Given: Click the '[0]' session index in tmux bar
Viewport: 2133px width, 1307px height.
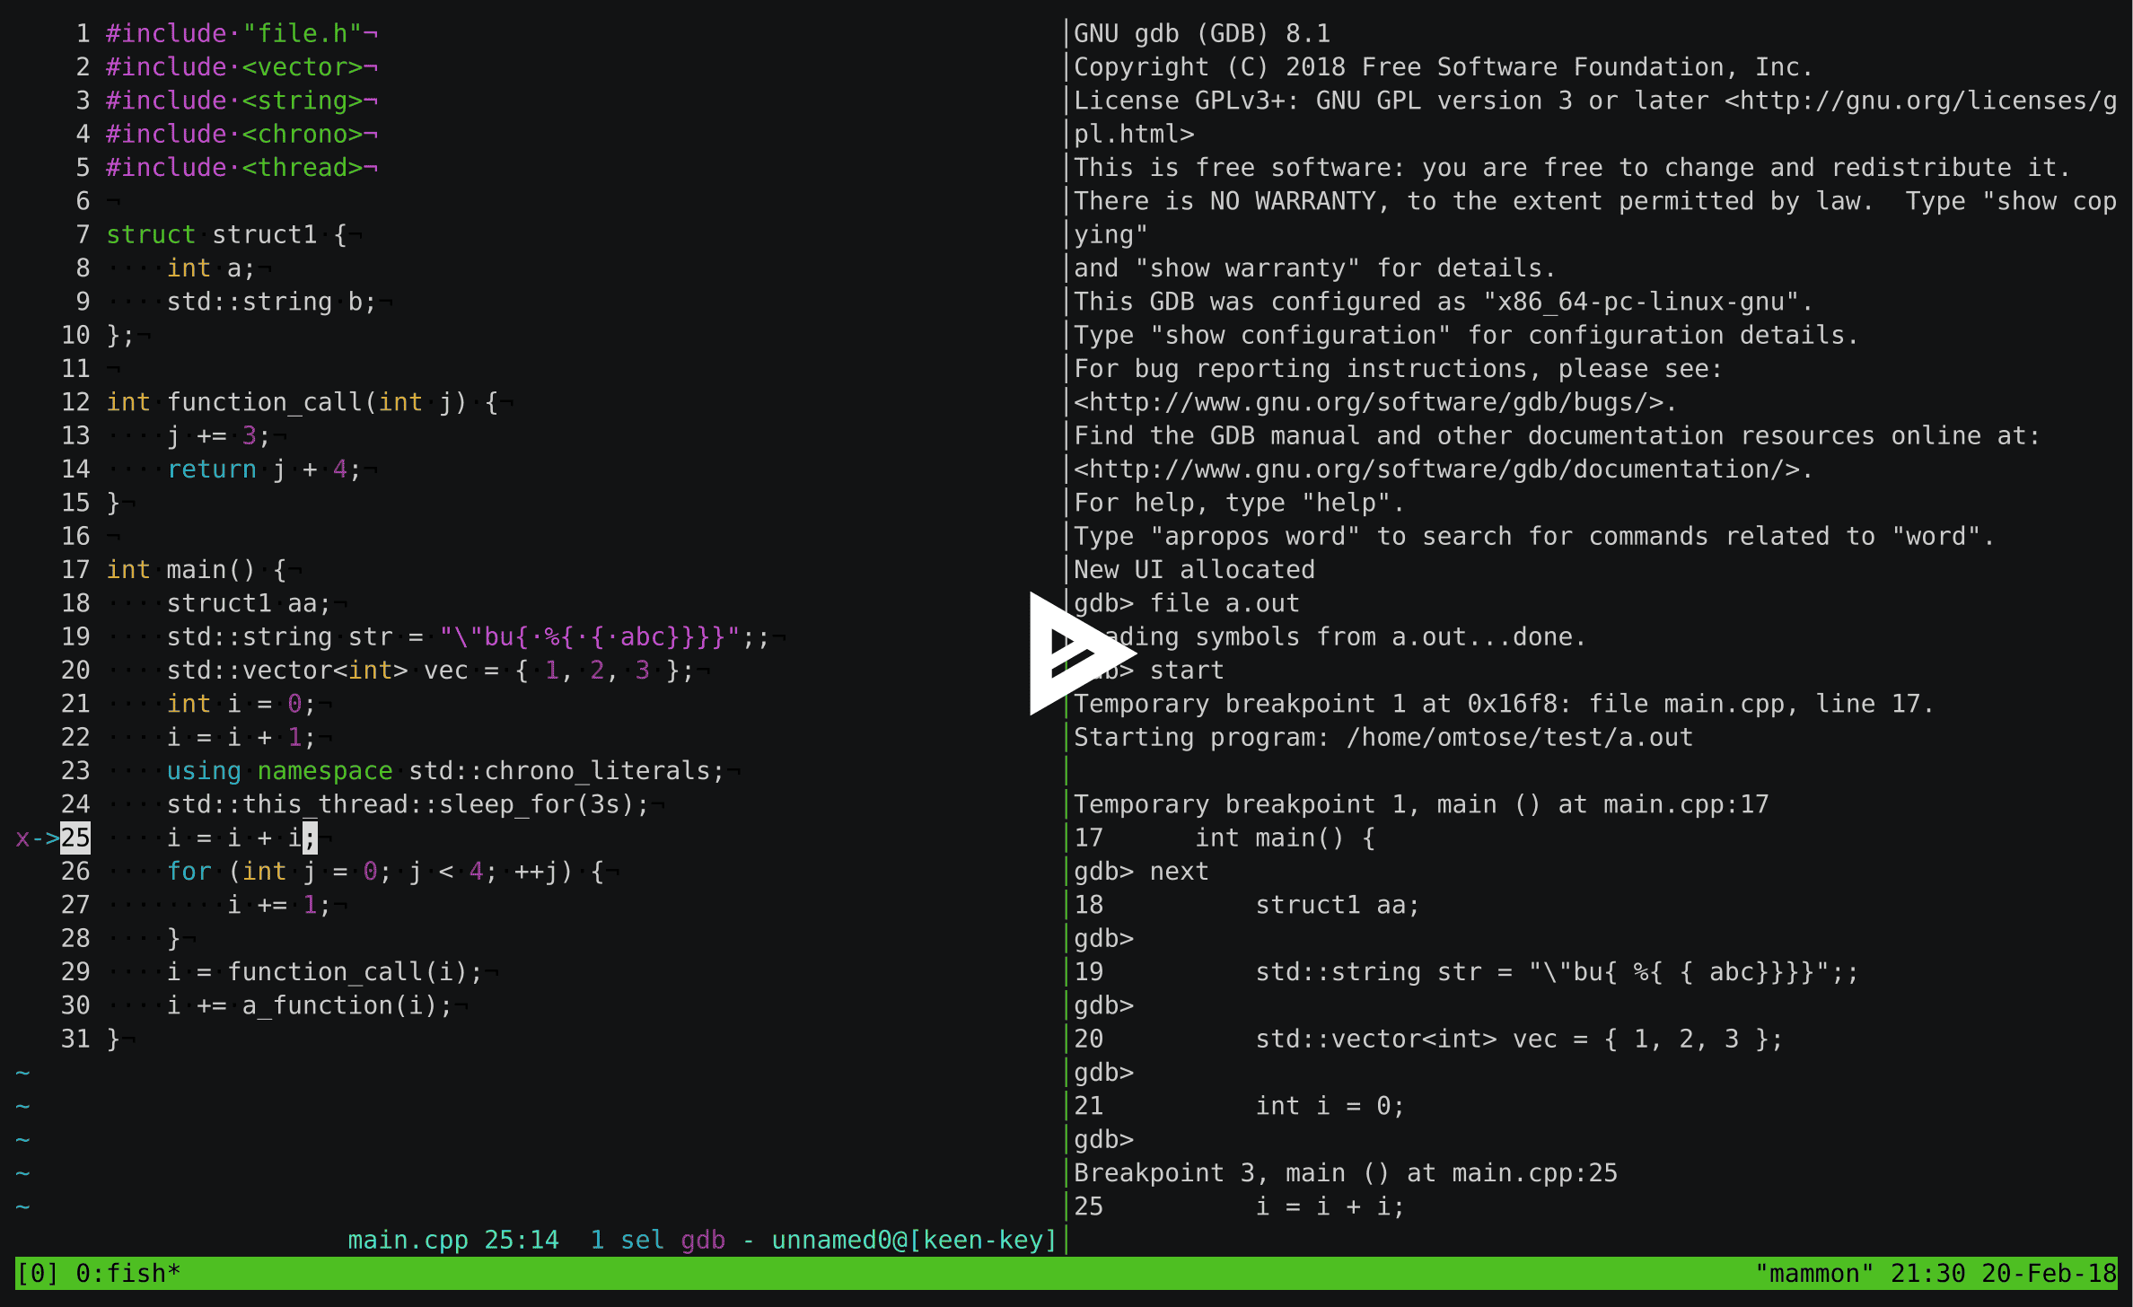Looking at the screenshot, I should pos(38,1273).
